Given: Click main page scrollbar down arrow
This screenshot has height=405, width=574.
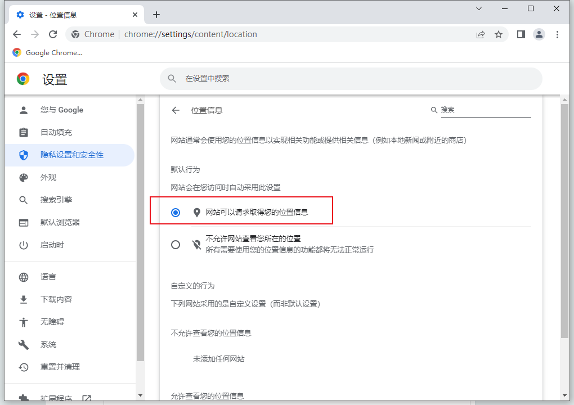Looking at the screenshot, I should [x=564, y=395].
